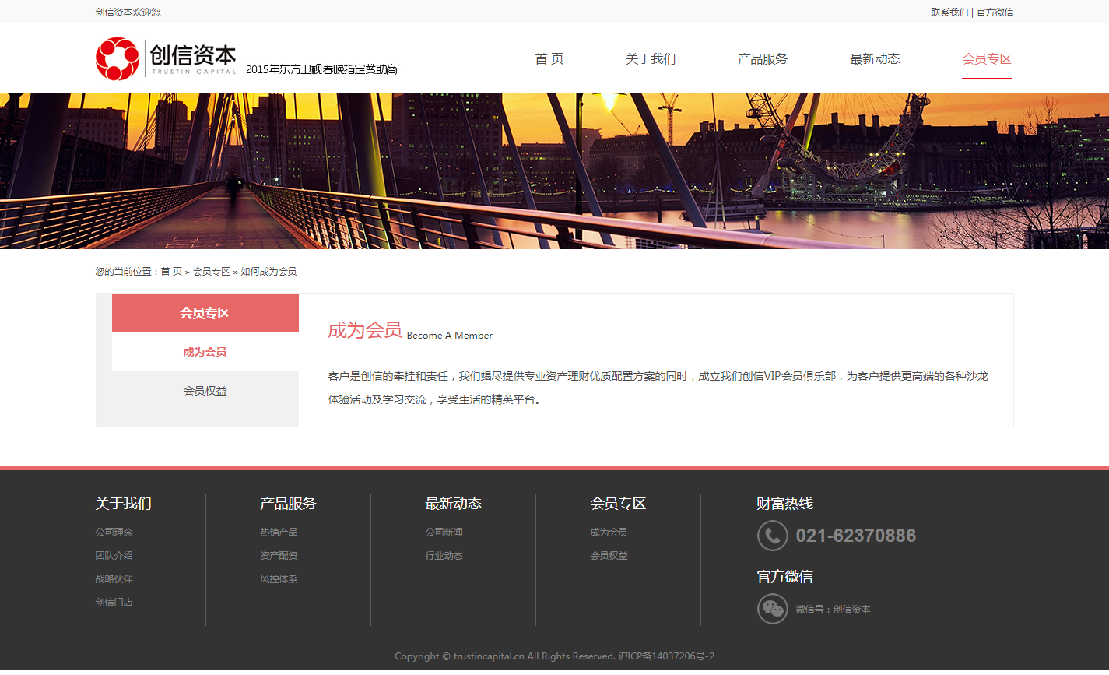The image size is (1109, 675).
Task: Open 首页 in main navigation
Action: (x=549, y=59)
